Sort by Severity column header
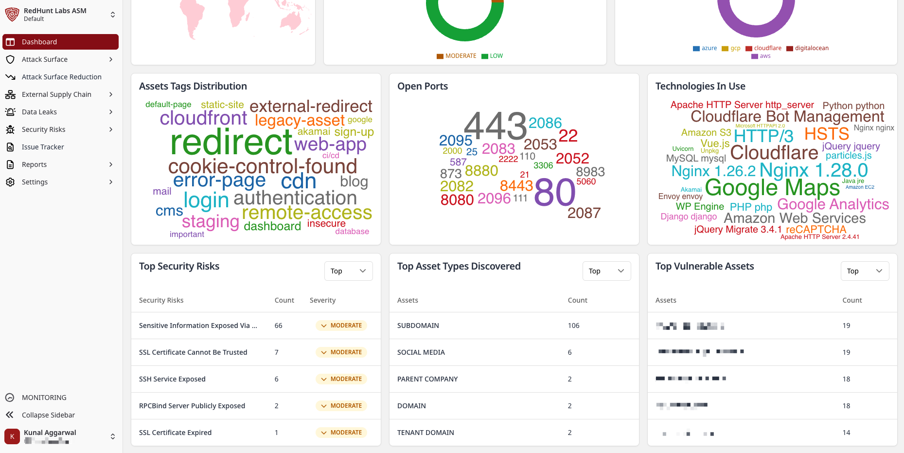The height and width of the screenshot is (453, 904). [x=322, y=300]
